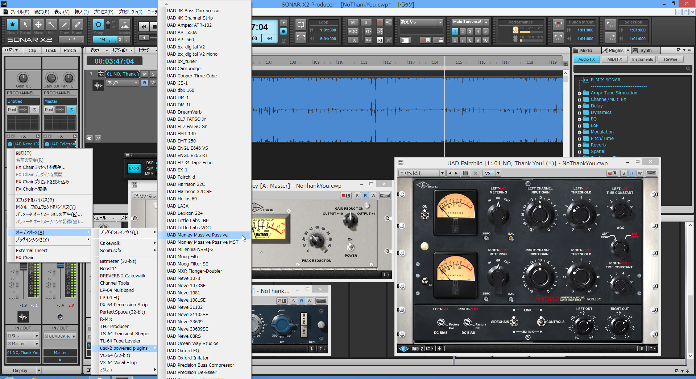Viewport: 696px width, 379px height.
Task: Open the VST options dropdown in Fairchild
Action: point(498,174)
